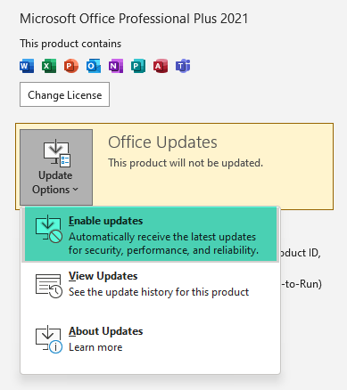347x390 pixels.
Task: Click the Teams app icon
Action: click(x=183, y=66)
